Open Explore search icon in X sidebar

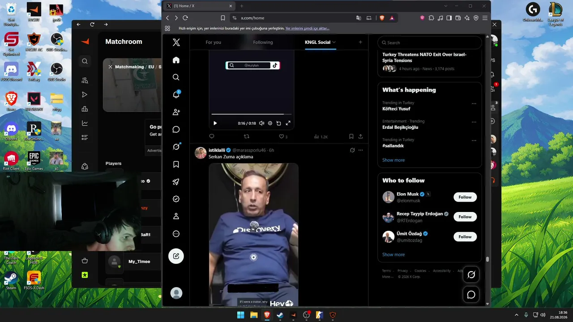pos(176,77)
